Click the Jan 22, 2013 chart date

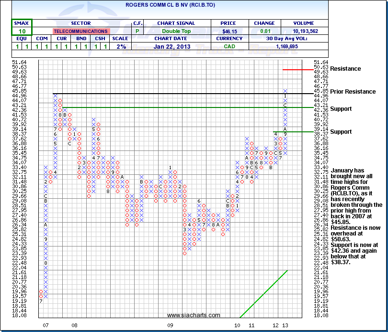tap(176, 47)
